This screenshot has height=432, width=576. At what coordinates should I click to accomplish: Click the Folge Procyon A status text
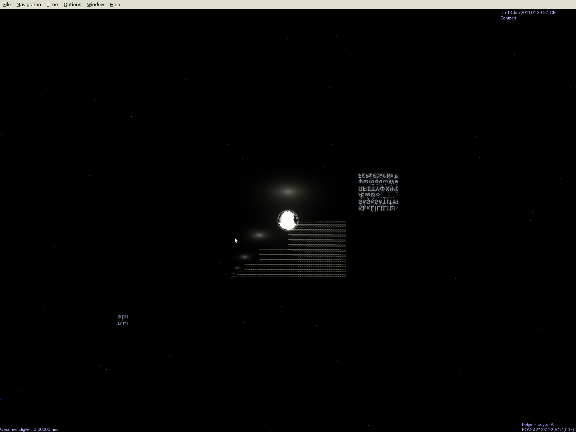pos(537,424)
